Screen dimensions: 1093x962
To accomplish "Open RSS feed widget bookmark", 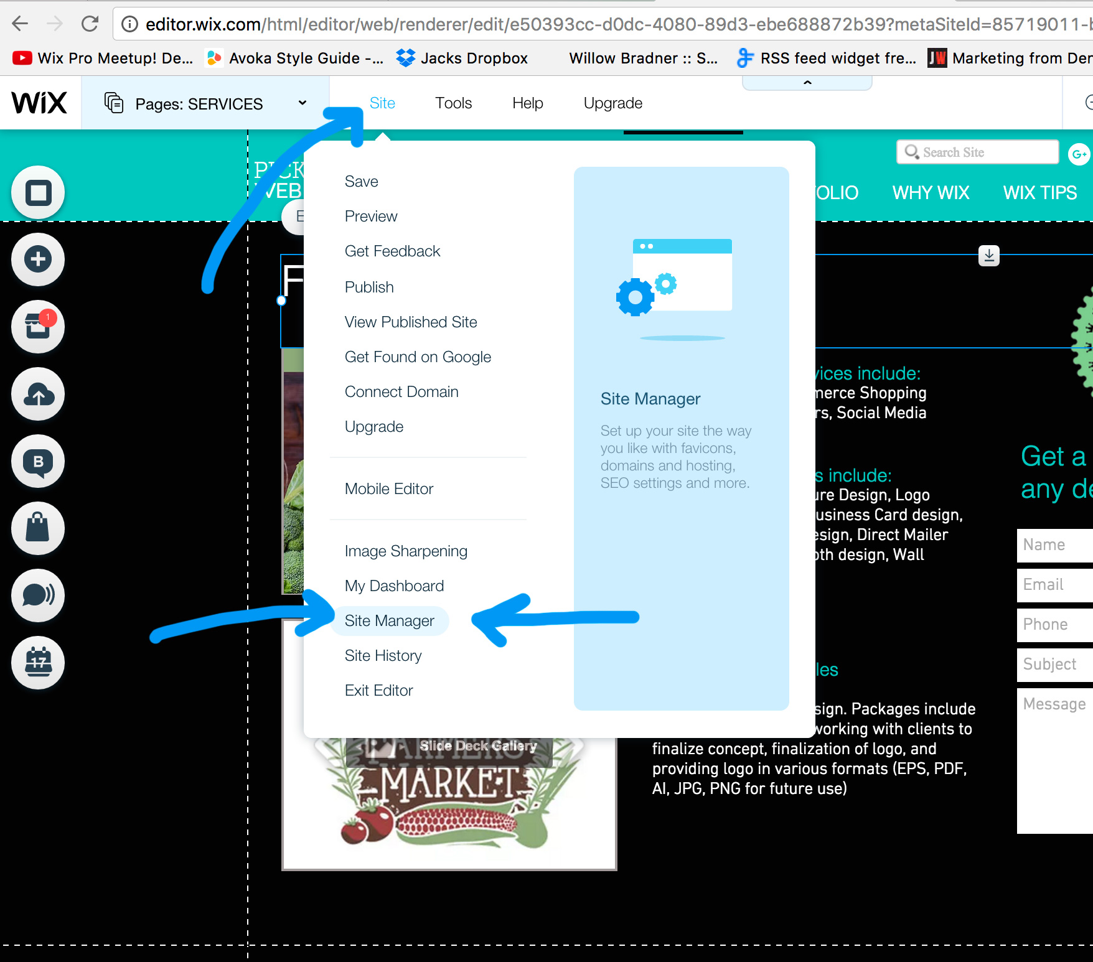I will coord(826,58).
